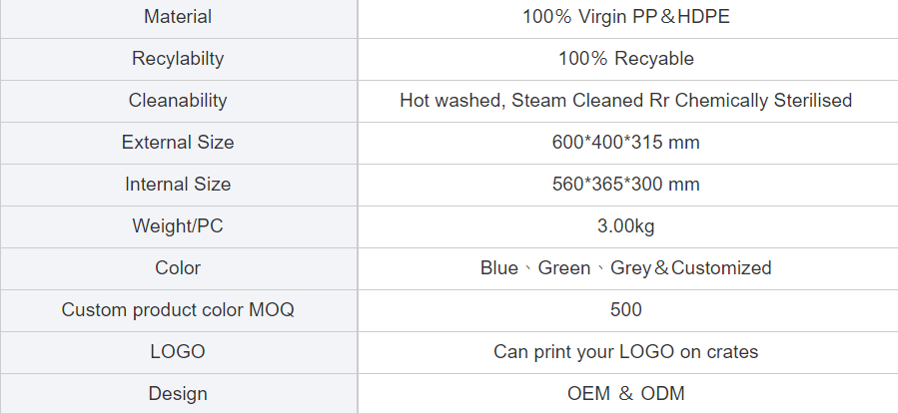Select the 560*365*300 mm value
The width and height of the screenshot is (898, 413).
click(x=626, y=185)
